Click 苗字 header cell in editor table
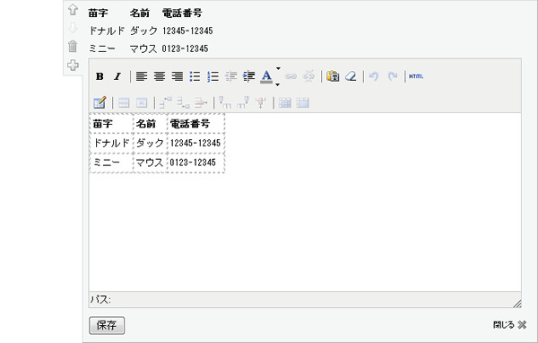This screenshot has width=538, height=343. tap(111, 123)
